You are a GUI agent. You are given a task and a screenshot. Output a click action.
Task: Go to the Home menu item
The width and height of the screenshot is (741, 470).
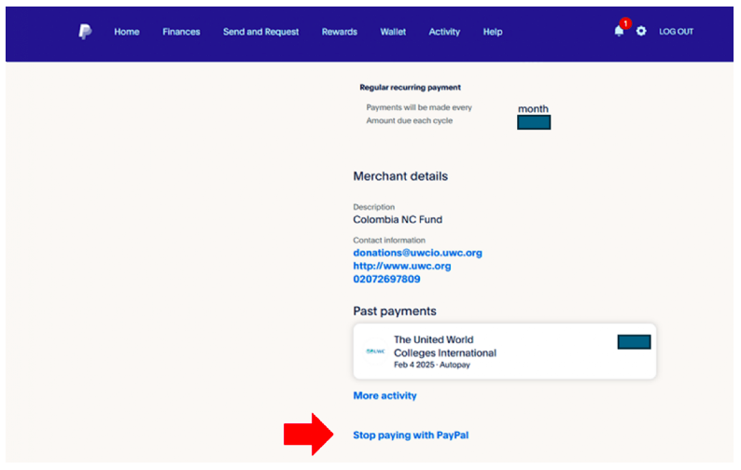127,32
